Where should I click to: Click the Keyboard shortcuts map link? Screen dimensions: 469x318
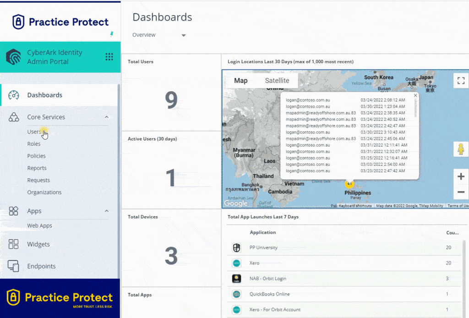pyautogui.click(x=355, y=206)
